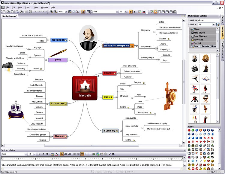The height and width of the screenshot is (174, 225).
Task: Open the main toolbar font size dropdown
Action: [126, 12]
